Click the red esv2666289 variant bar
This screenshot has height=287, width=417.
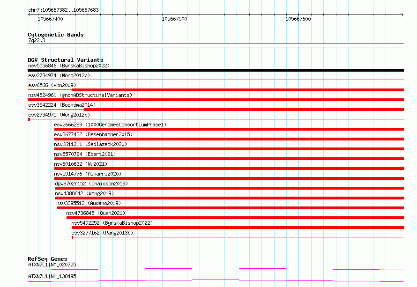tap(229, 129)
